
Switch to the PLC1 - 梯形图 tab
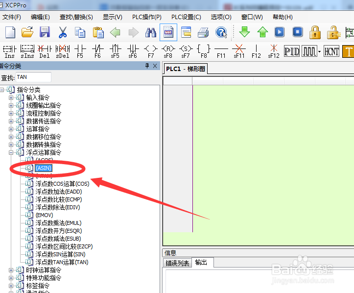click(186, 69)
